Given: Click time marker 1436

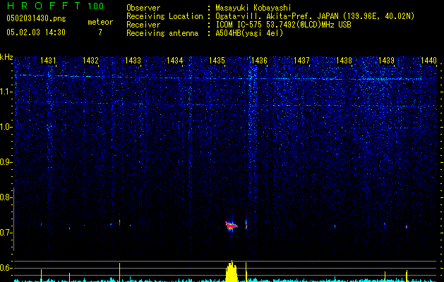Looking at the screenshot, I should click(x=259, y=60).
